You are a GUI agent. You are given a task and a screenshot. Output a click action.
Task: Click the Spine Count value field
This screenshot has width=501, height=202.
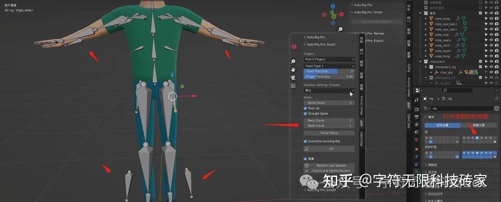329,103
